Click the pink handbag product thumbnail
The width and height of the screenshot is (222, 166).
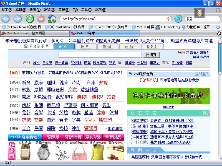click(x=80, y=153)
